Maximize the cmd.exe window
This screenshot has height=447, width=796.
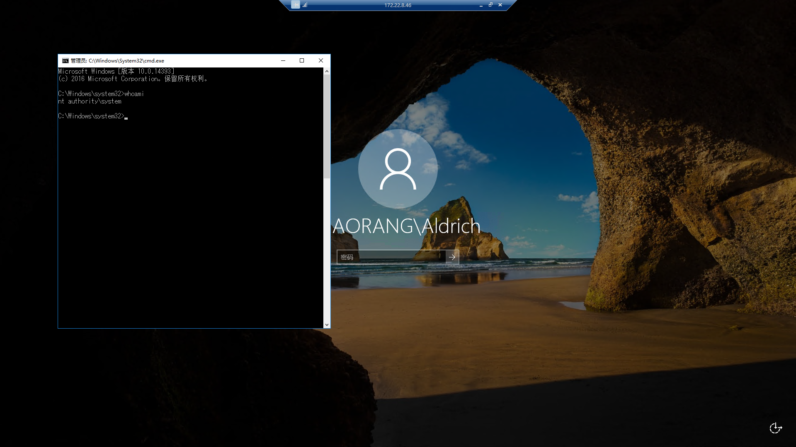click(302, 60)
